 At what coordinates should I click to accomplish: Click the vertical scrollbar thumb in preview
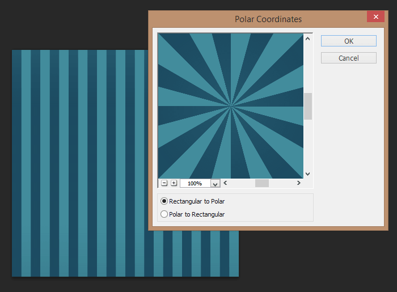(308, 106)
